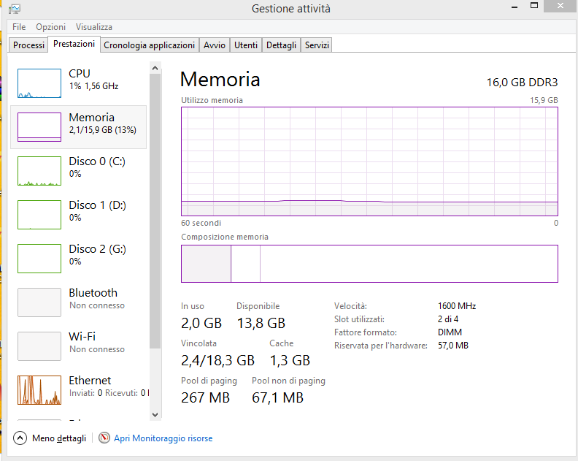
Task: Click the '2,0 GB' in-use value
Action: tap(201, 324)
